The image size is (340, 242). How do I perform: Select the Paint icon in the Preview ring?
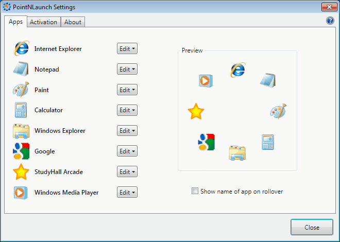(278, 111)
